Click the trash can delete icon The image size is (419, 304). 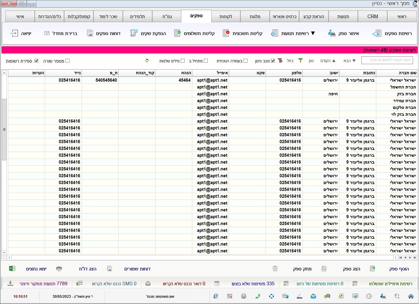(x=275, y=269)
